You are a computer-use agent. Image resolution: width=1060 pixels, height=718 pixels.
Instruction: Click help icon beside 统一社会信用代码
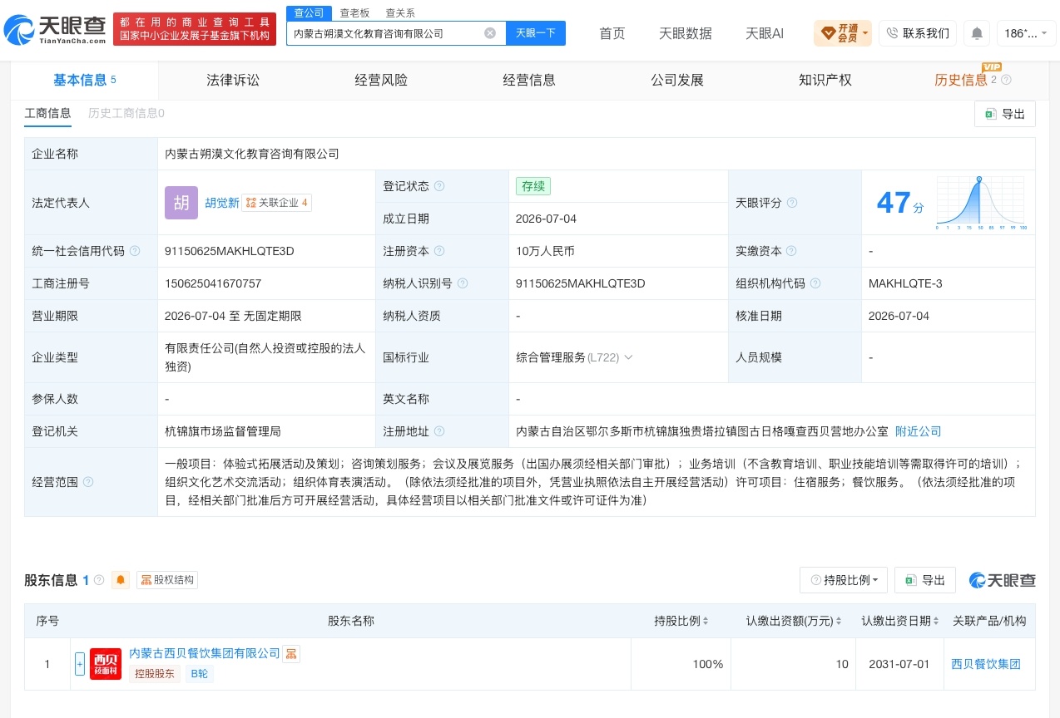(135, 251)
